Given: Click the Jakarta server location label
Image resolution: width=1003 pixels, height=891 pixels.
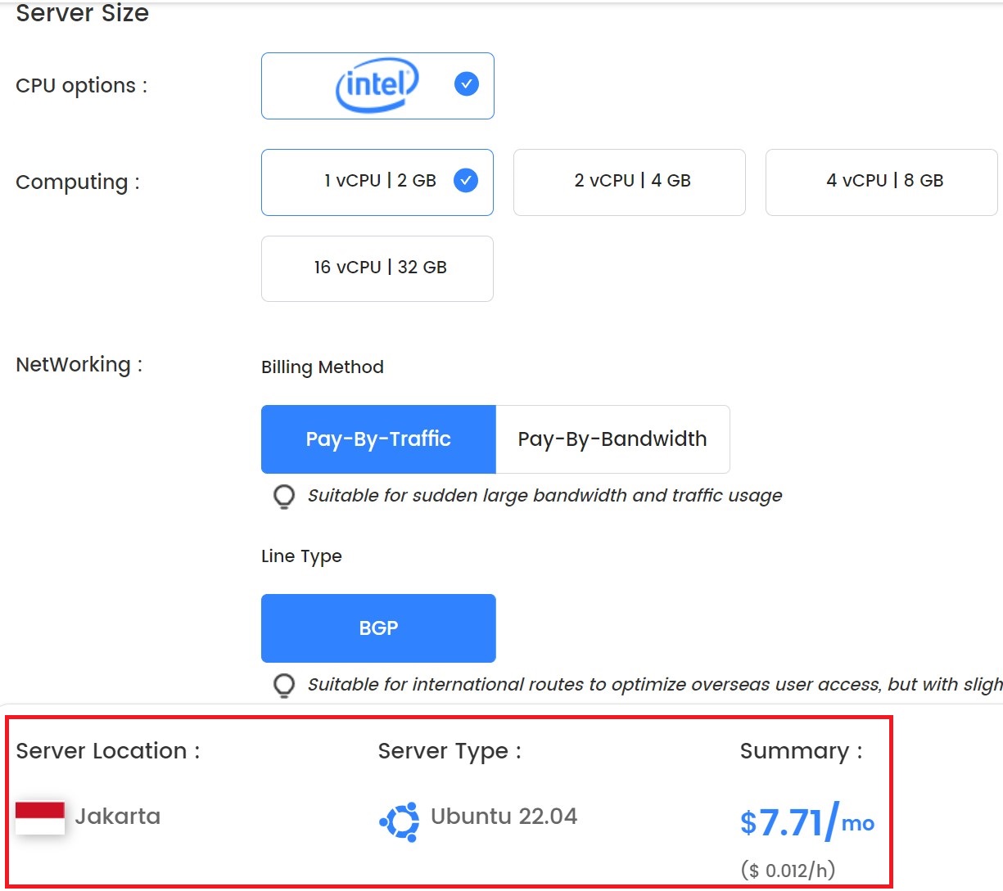Looking at the screenshot, I should tap(119, 817).
